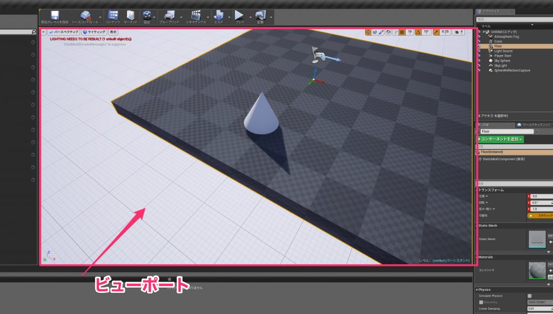Select Light Source in the World Outliner
This screenshot has width=553, height=314.
[503, 51]
